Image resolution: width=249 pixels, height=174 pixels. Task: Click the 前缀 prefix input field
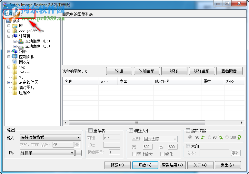click(112, 137)
